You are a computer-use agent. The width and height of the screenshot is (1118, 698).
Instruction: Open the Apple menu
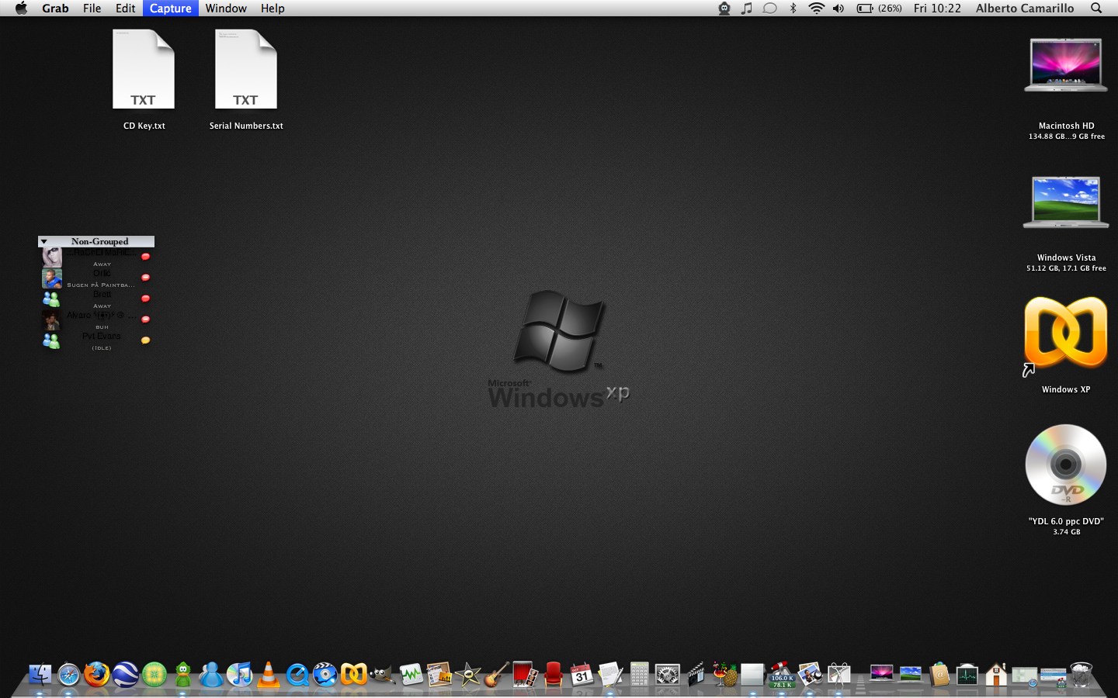[21, 9]
